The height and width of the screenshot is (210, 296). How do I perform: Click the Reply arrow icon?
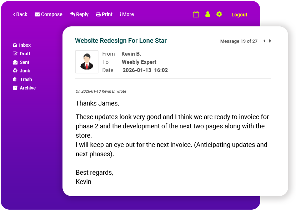[x=72, y=14]
